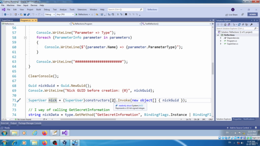
Task: Click the Home icon in Solution Explorer
Action: [225, 25]
